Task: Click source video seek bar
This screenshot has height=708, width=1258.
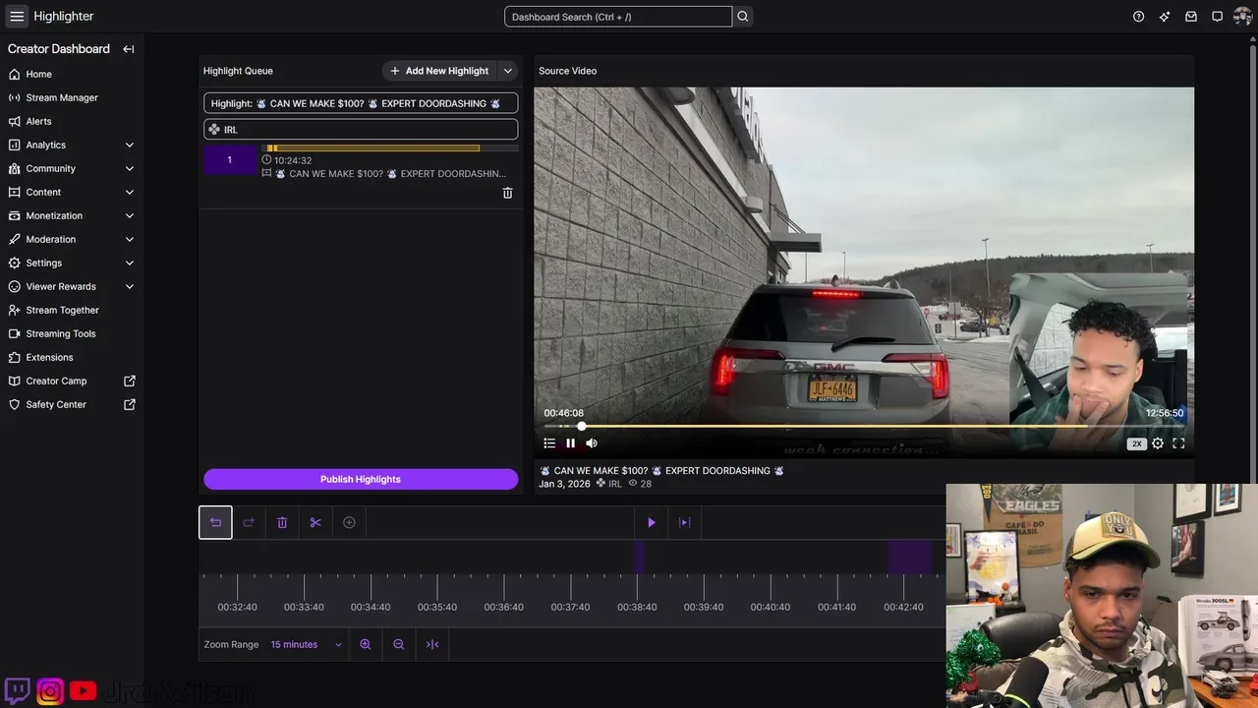Action: 864,426
